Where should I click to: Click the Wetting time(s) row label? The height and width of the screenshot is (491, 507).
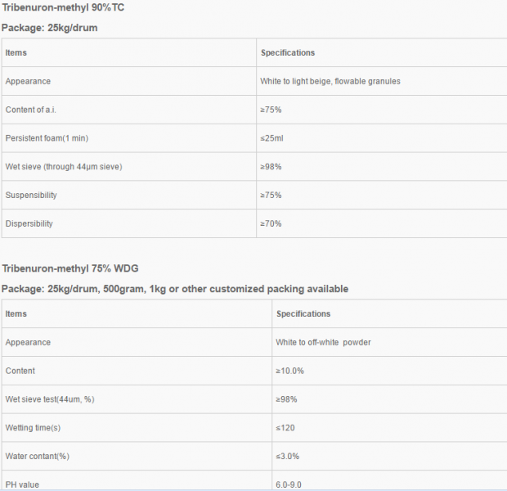point(33,428)
